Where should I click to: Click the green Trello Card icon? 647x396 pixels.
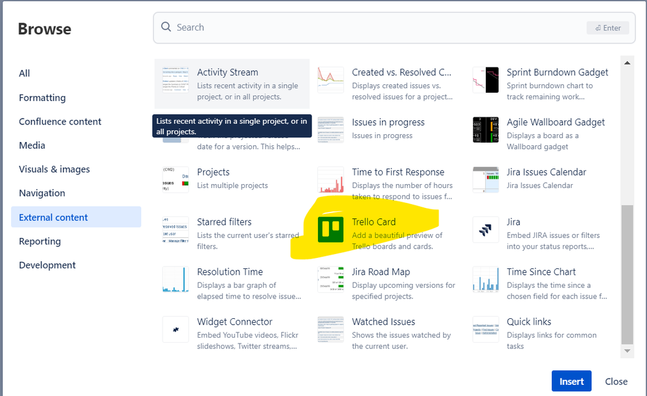coord(330,229)
